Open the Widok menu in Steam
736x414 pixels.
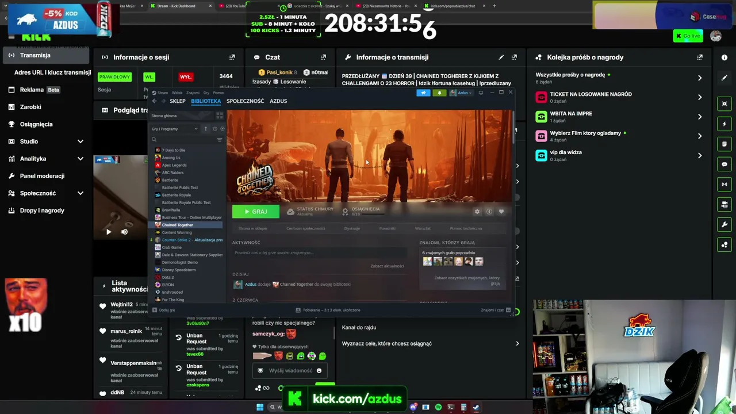177,93
